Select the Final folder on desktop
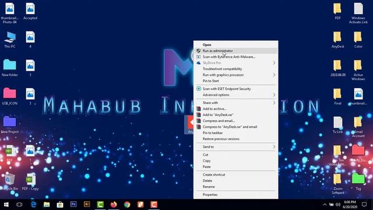Image resolution: width=373 pixels, height=210 pixels. point(337,96)
